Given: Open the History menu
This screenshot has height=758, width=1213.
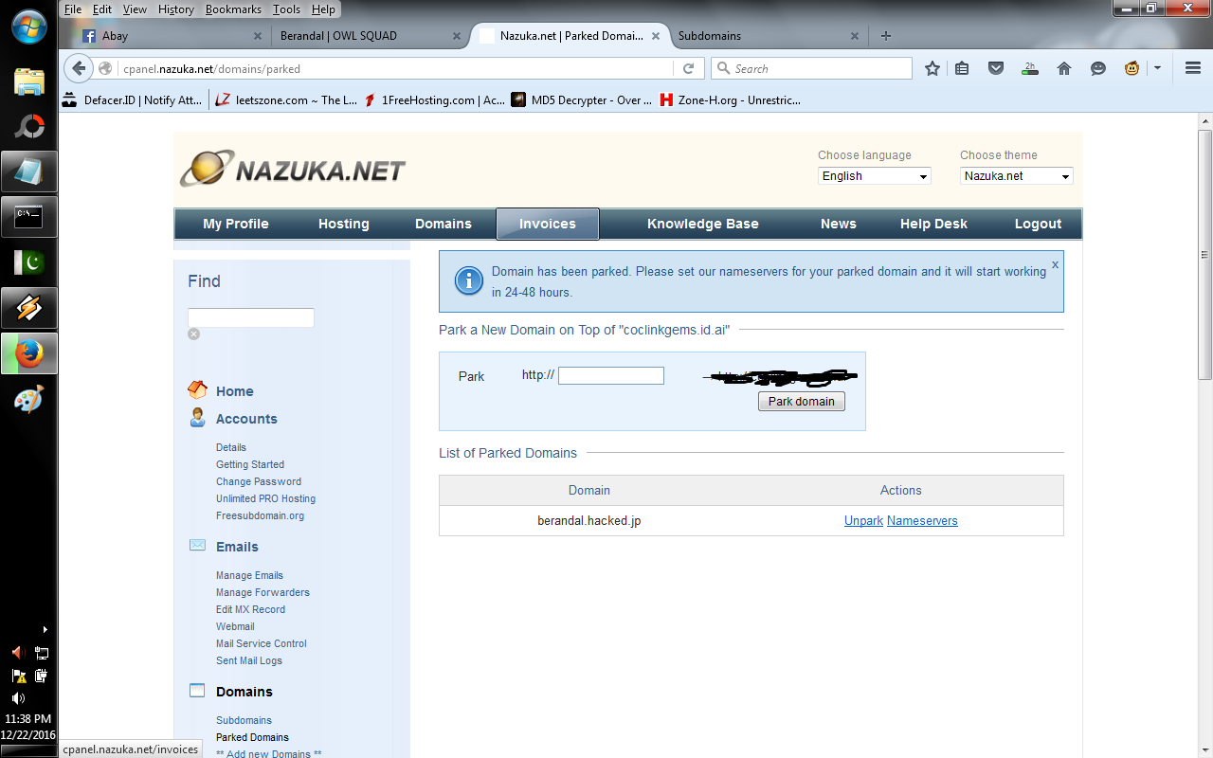Looking at the screenshot, I should click(x=176, y=9).
